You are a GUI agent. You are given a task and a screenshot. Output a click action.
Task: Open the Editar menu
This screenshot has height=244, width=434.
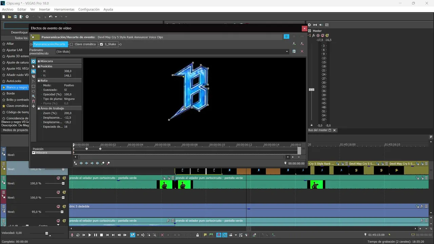pyautogui.click(x=22, y=9)
